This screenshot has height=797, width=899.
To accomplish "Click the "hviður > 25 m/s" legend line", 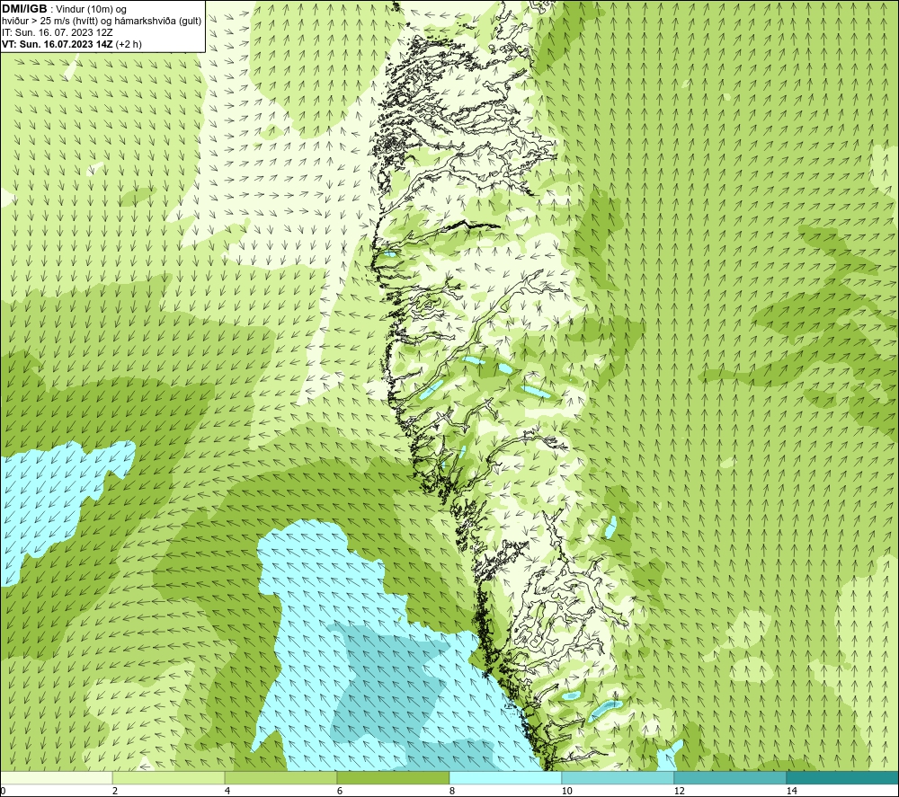I will click(x=102, y=21).
